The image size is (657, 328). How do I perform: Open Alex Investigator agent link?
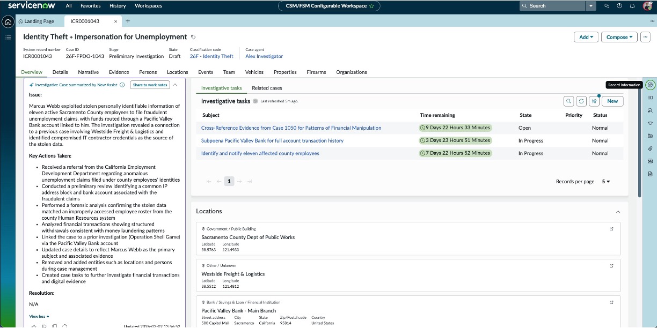point(264,56)
